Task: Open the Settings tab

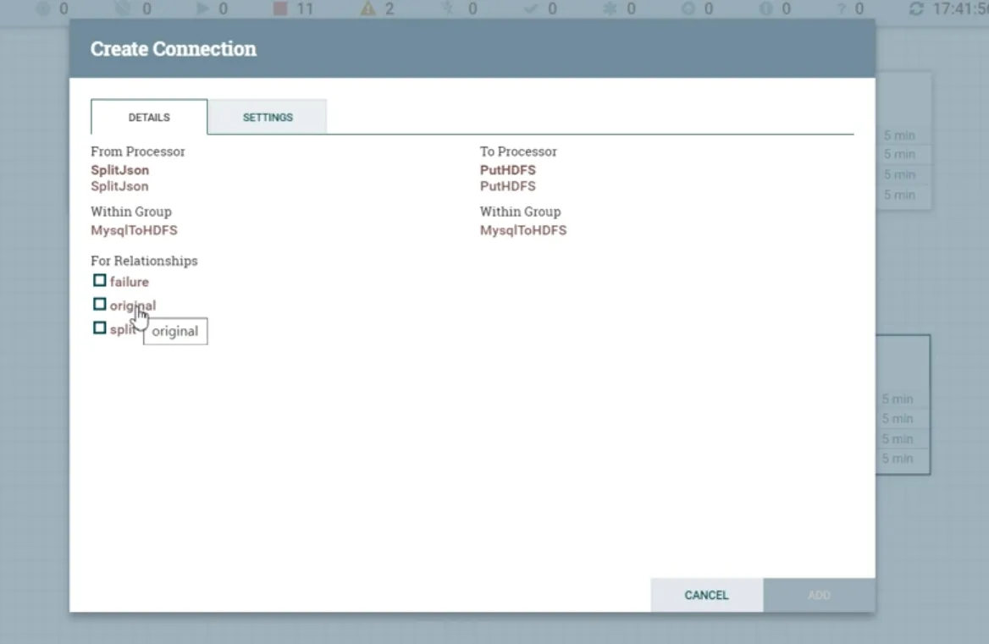Action: (x=268, y=117)
